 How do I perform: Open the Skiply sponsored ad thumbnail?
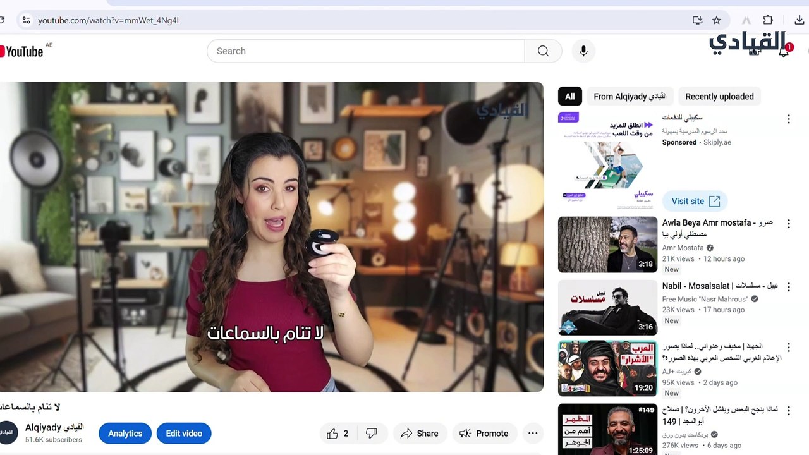607,161
